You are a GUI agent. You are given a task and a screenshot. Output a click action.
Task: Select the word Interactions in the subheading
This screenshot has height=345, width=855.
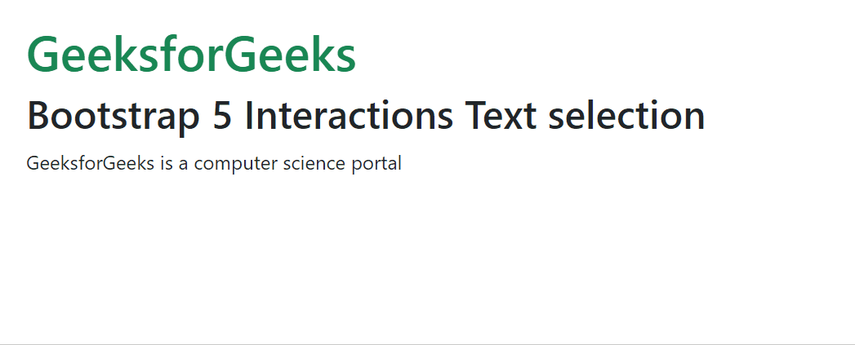coord(349,116)
